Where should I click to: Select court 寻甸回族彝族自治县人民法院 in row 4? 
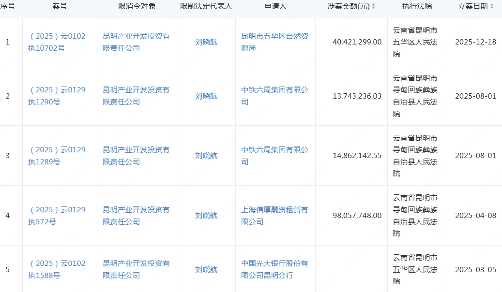tap(415, 216)
